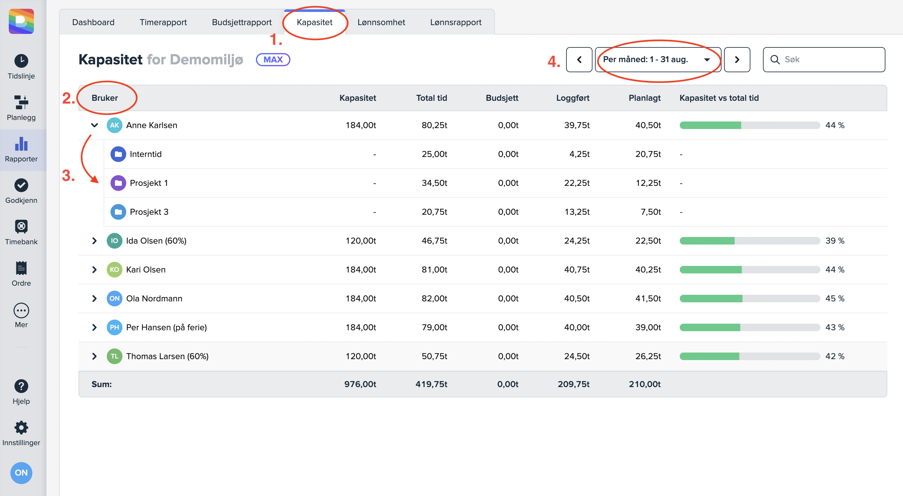Open the Per måned period dropdown

[x=657, y=60]
